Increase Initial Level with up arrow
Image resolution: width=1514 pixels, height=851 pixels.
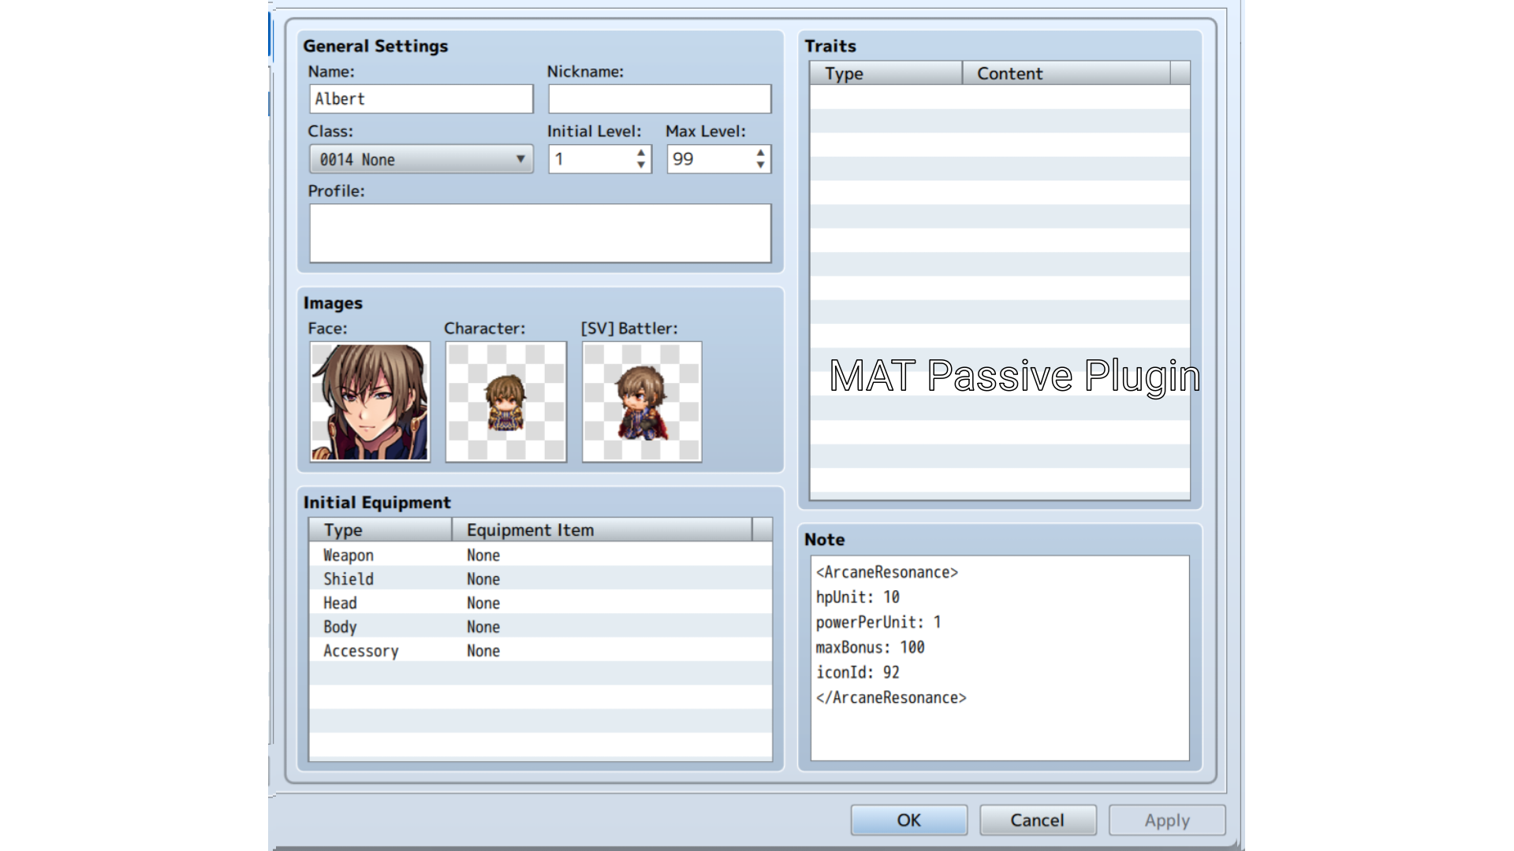[x=641, y=153]
